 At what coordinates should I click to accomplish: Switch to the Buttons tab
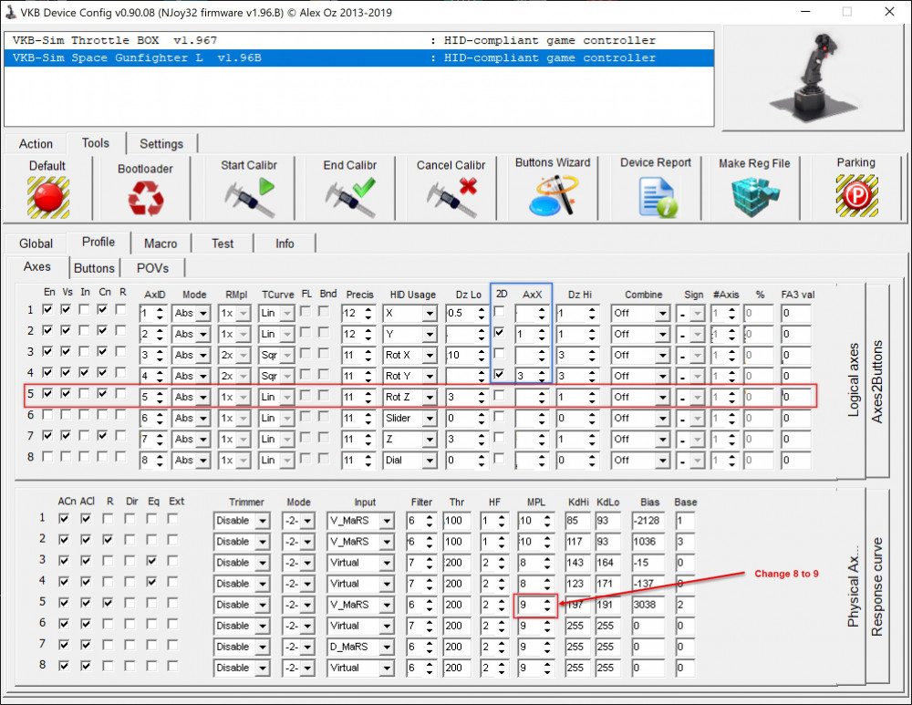(x=94, y=268)
